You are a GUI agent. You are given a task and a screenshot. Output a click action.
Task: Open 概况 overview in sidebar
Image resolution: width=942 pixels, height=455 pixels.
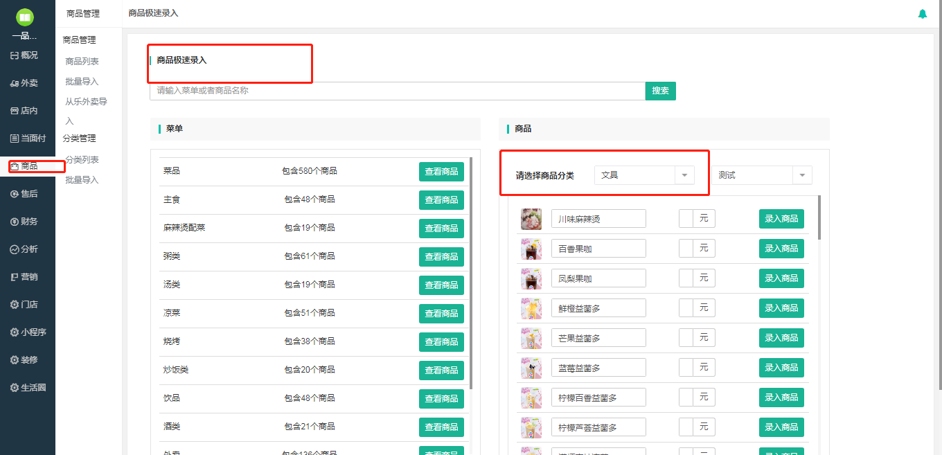click(x=24, y=55)
